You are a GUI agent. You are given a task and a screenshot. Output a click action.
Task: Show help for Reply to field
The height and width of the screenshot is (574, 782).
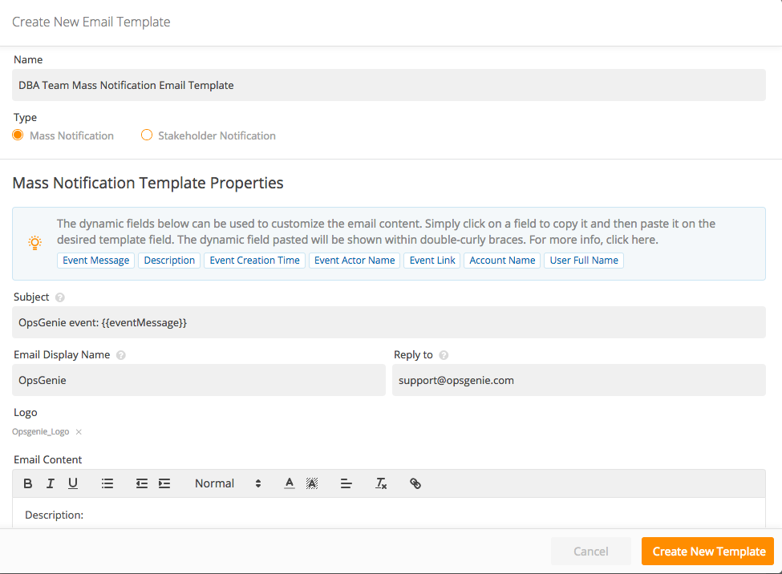(444, 355)
